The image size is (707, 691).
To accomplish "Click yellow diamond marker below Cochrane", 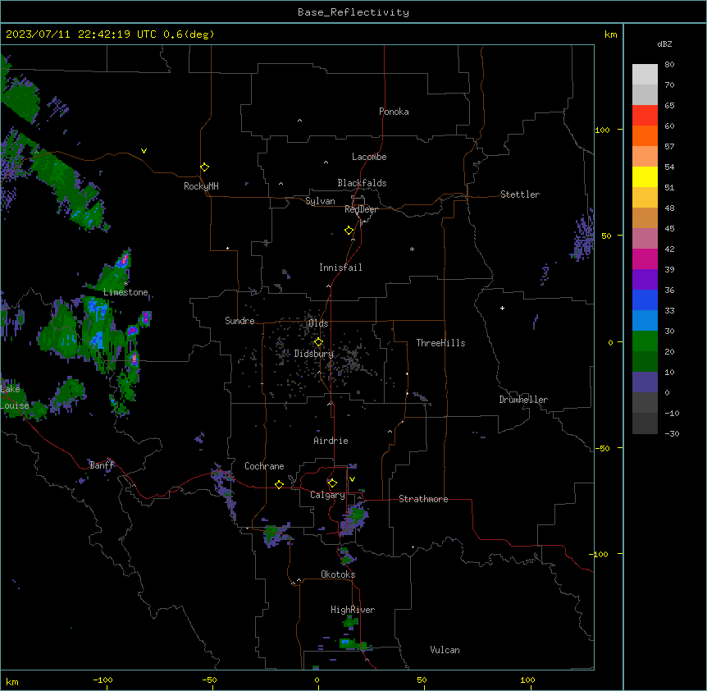I will 279,484.
